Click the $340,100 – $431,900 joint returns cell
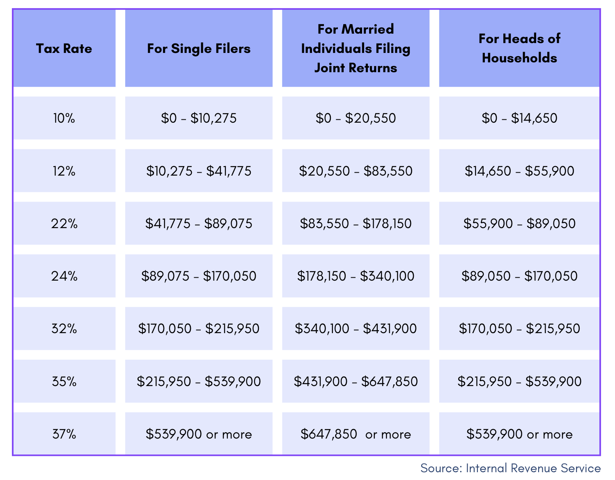The width and height of the screenshot is (615, 480). pos(356,328)
